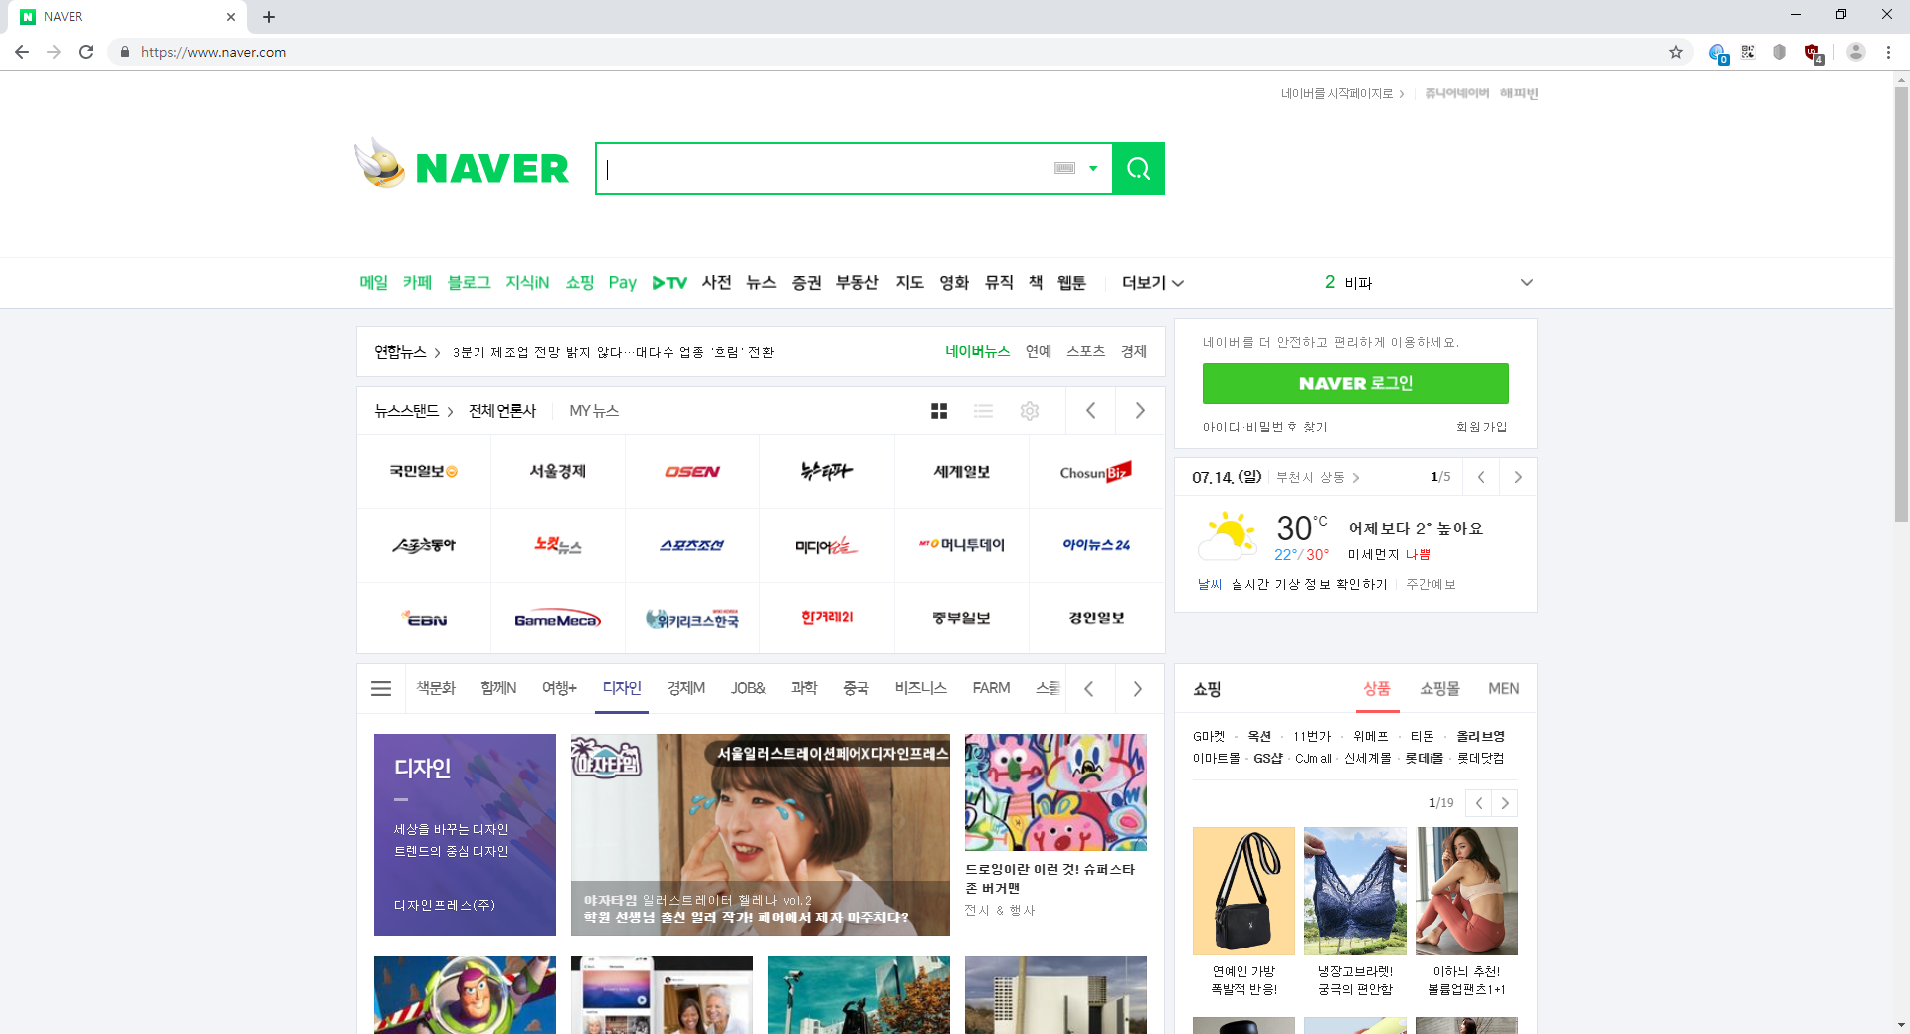Screen dimensions: 1910x1034
Task: Open G마켓 shopping mall link
Action: click(x=1209, y=737)
